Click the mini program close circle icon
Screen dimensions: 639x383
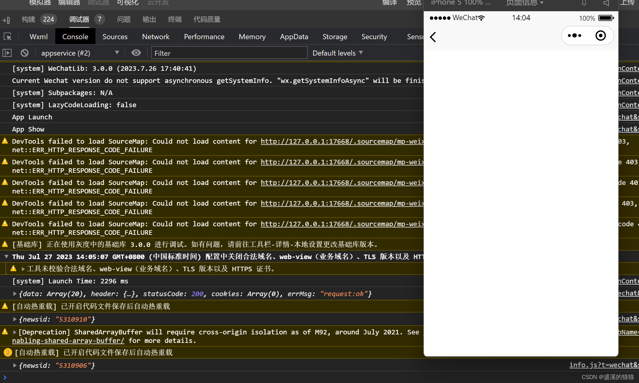click(x=600, y=36)
